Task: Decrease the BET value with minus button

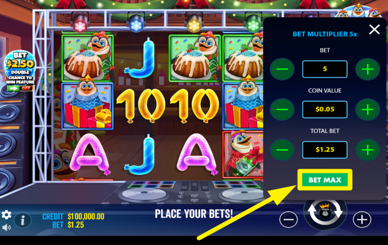Action: click(282, 69)
